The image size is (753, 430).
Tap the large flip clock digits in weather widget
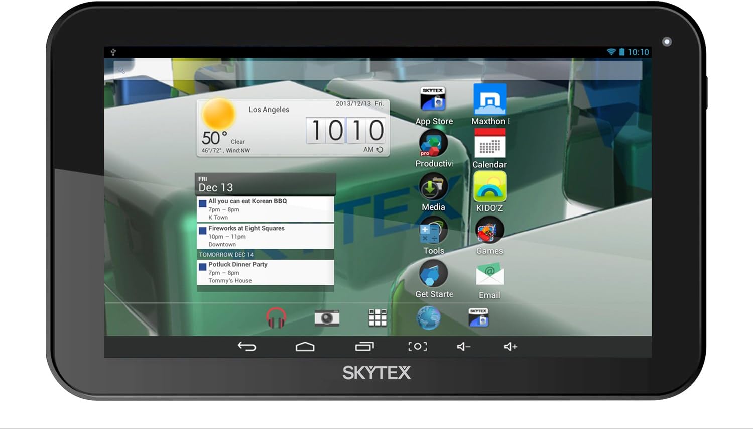pos(346,131)
